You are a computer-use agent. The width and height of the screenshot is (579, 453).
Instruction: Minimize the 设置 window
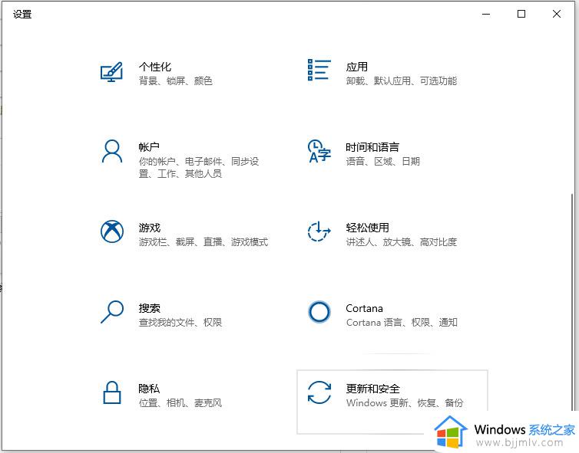pos(486,14)
